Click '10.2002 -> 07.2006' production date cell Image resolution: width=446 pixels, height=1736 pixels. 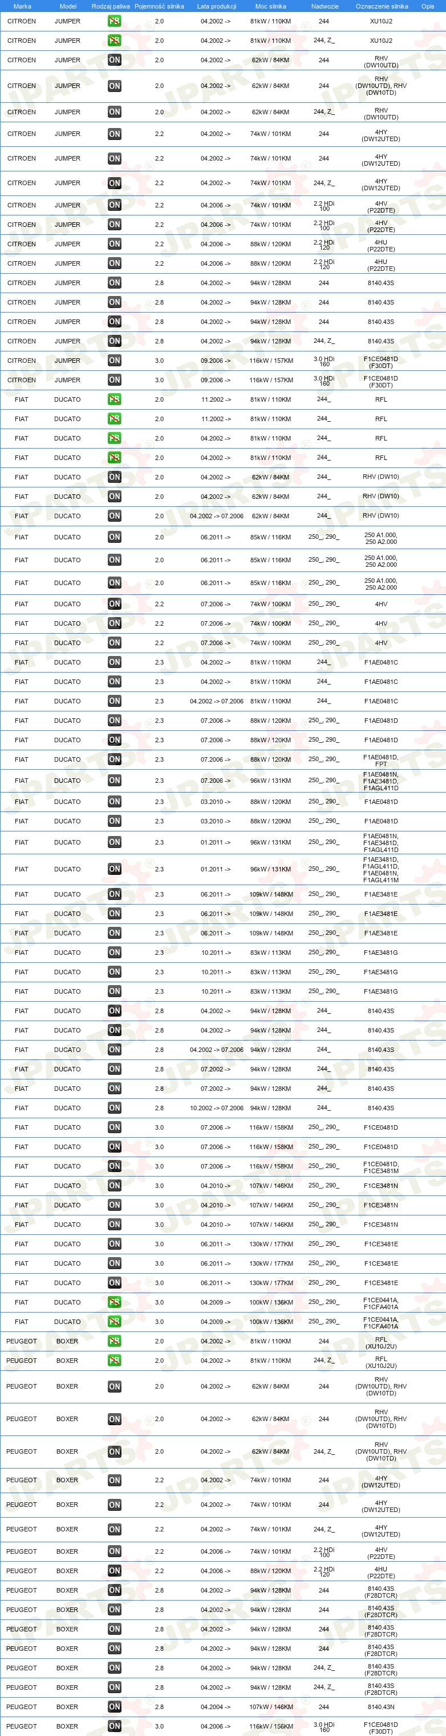217,1108
